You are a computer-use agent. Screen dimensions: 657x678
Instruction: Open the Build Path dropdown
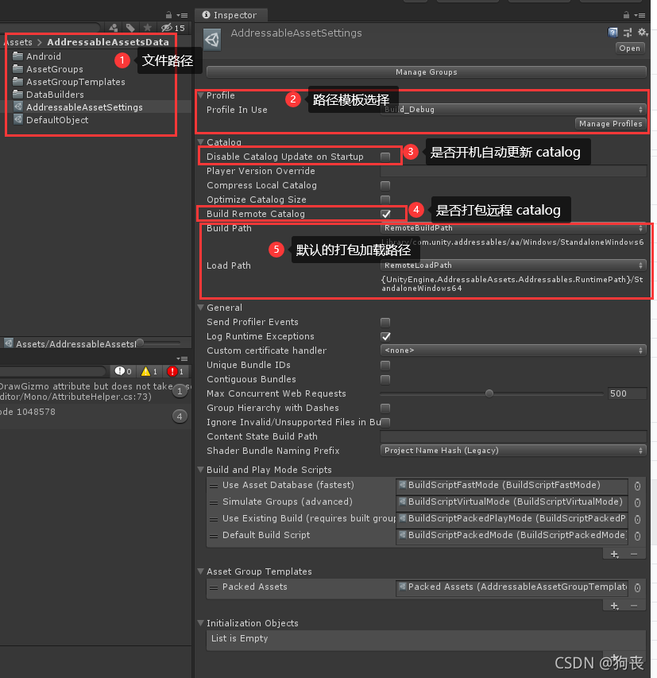pyautogui.click(x=513, y=228)
